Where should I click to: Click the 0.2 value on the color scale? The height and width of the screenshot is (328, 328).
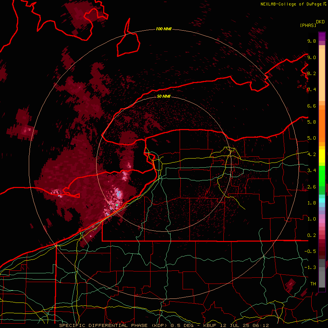pyautogui.click(x=312, y=235)
